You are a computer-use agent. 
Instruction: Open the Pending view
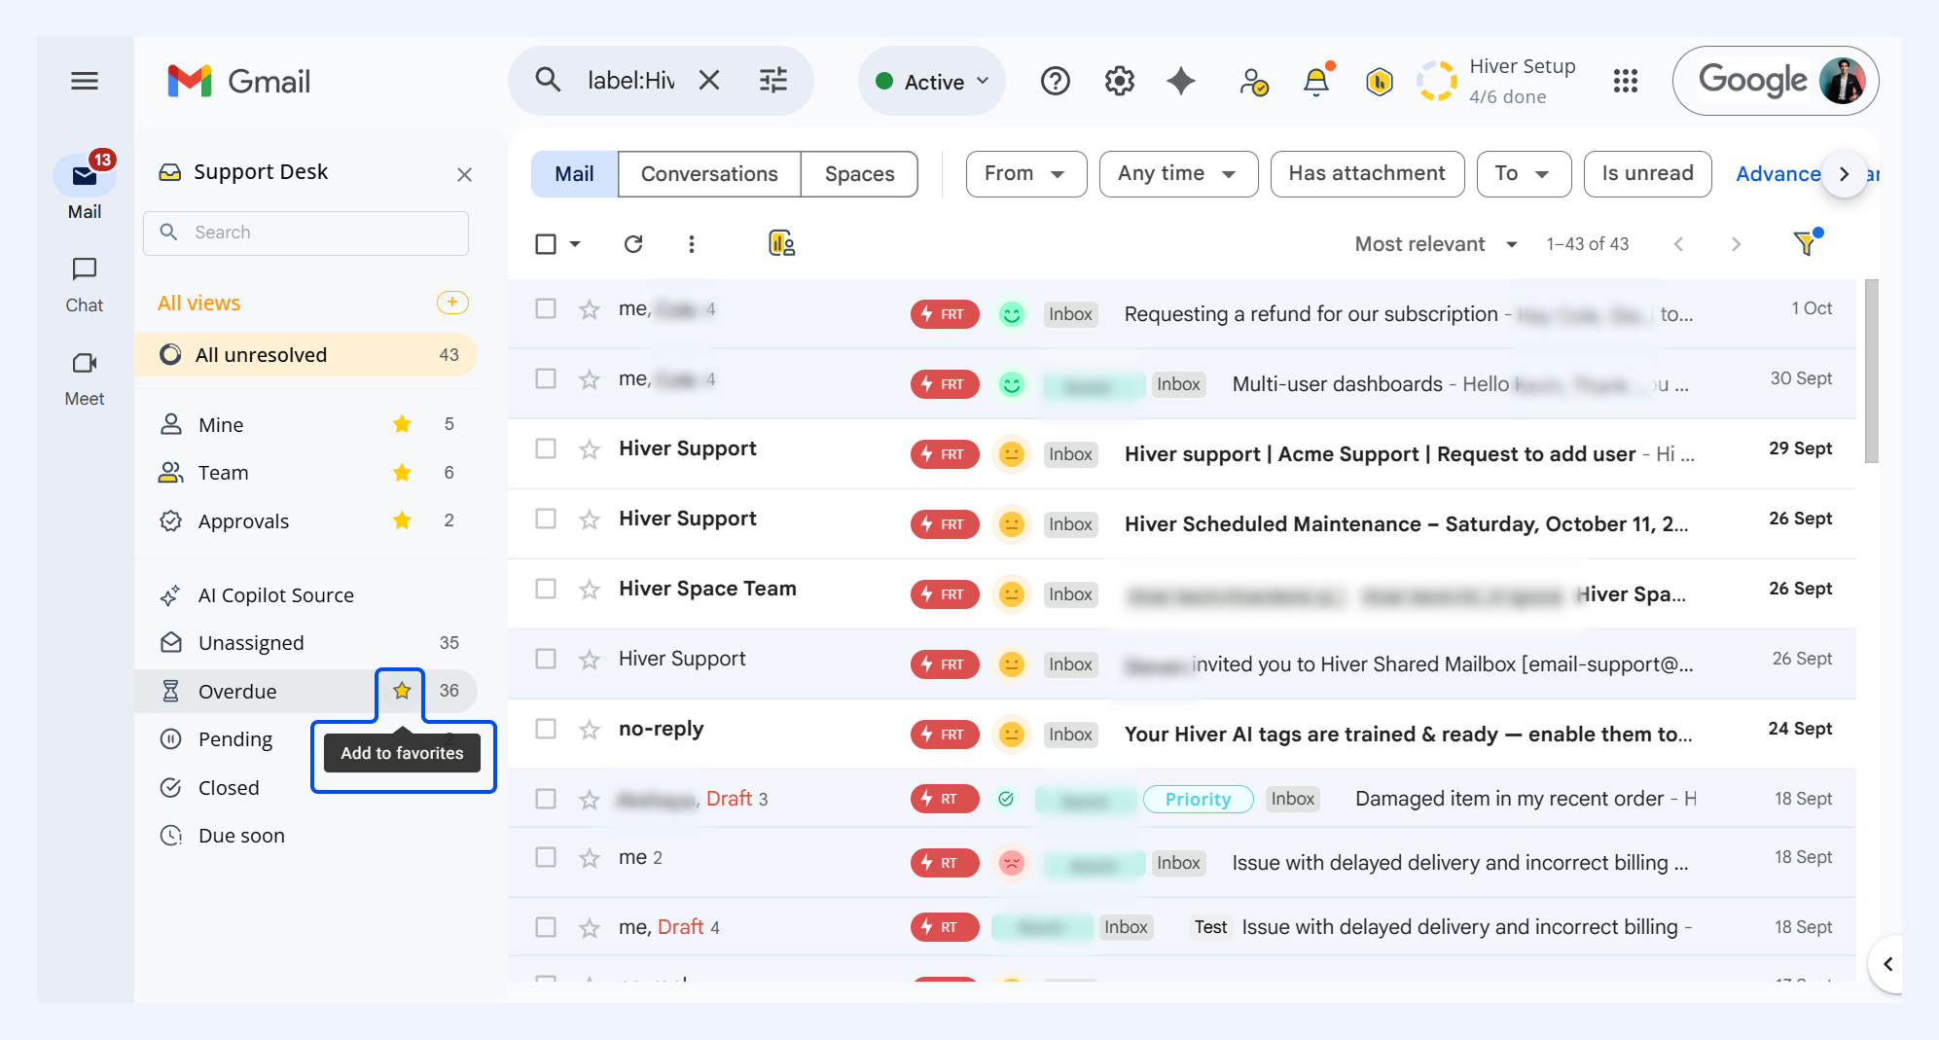pos(235,739)
